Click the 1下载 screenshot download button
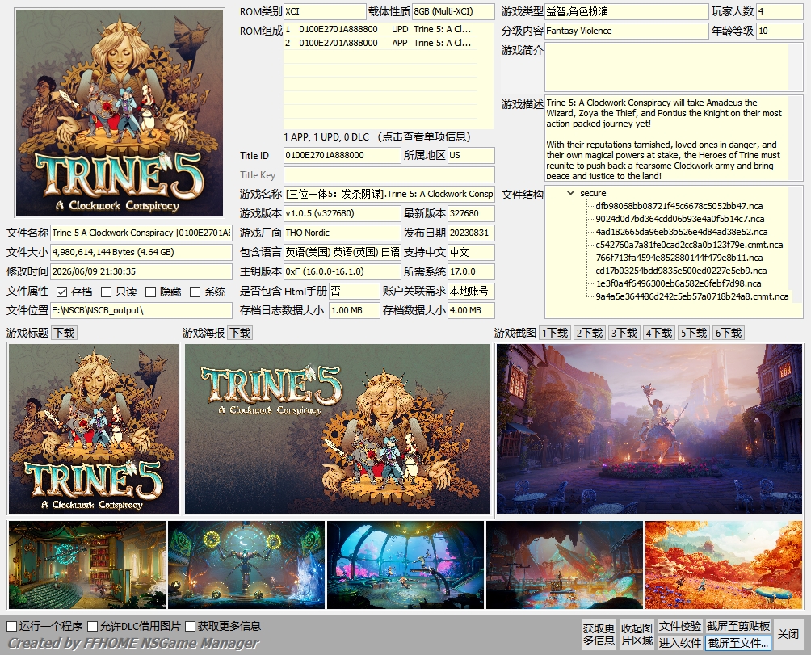The height and width of the screenshot is (655, 811). coord(554,333)
